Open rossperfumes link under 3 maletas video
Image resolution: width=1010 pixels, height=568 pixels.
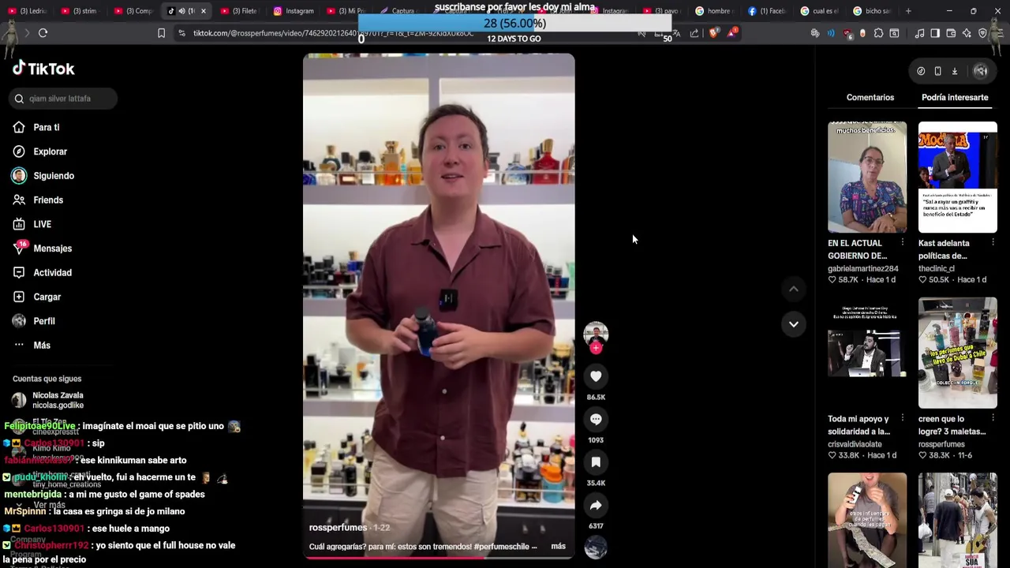941,444
